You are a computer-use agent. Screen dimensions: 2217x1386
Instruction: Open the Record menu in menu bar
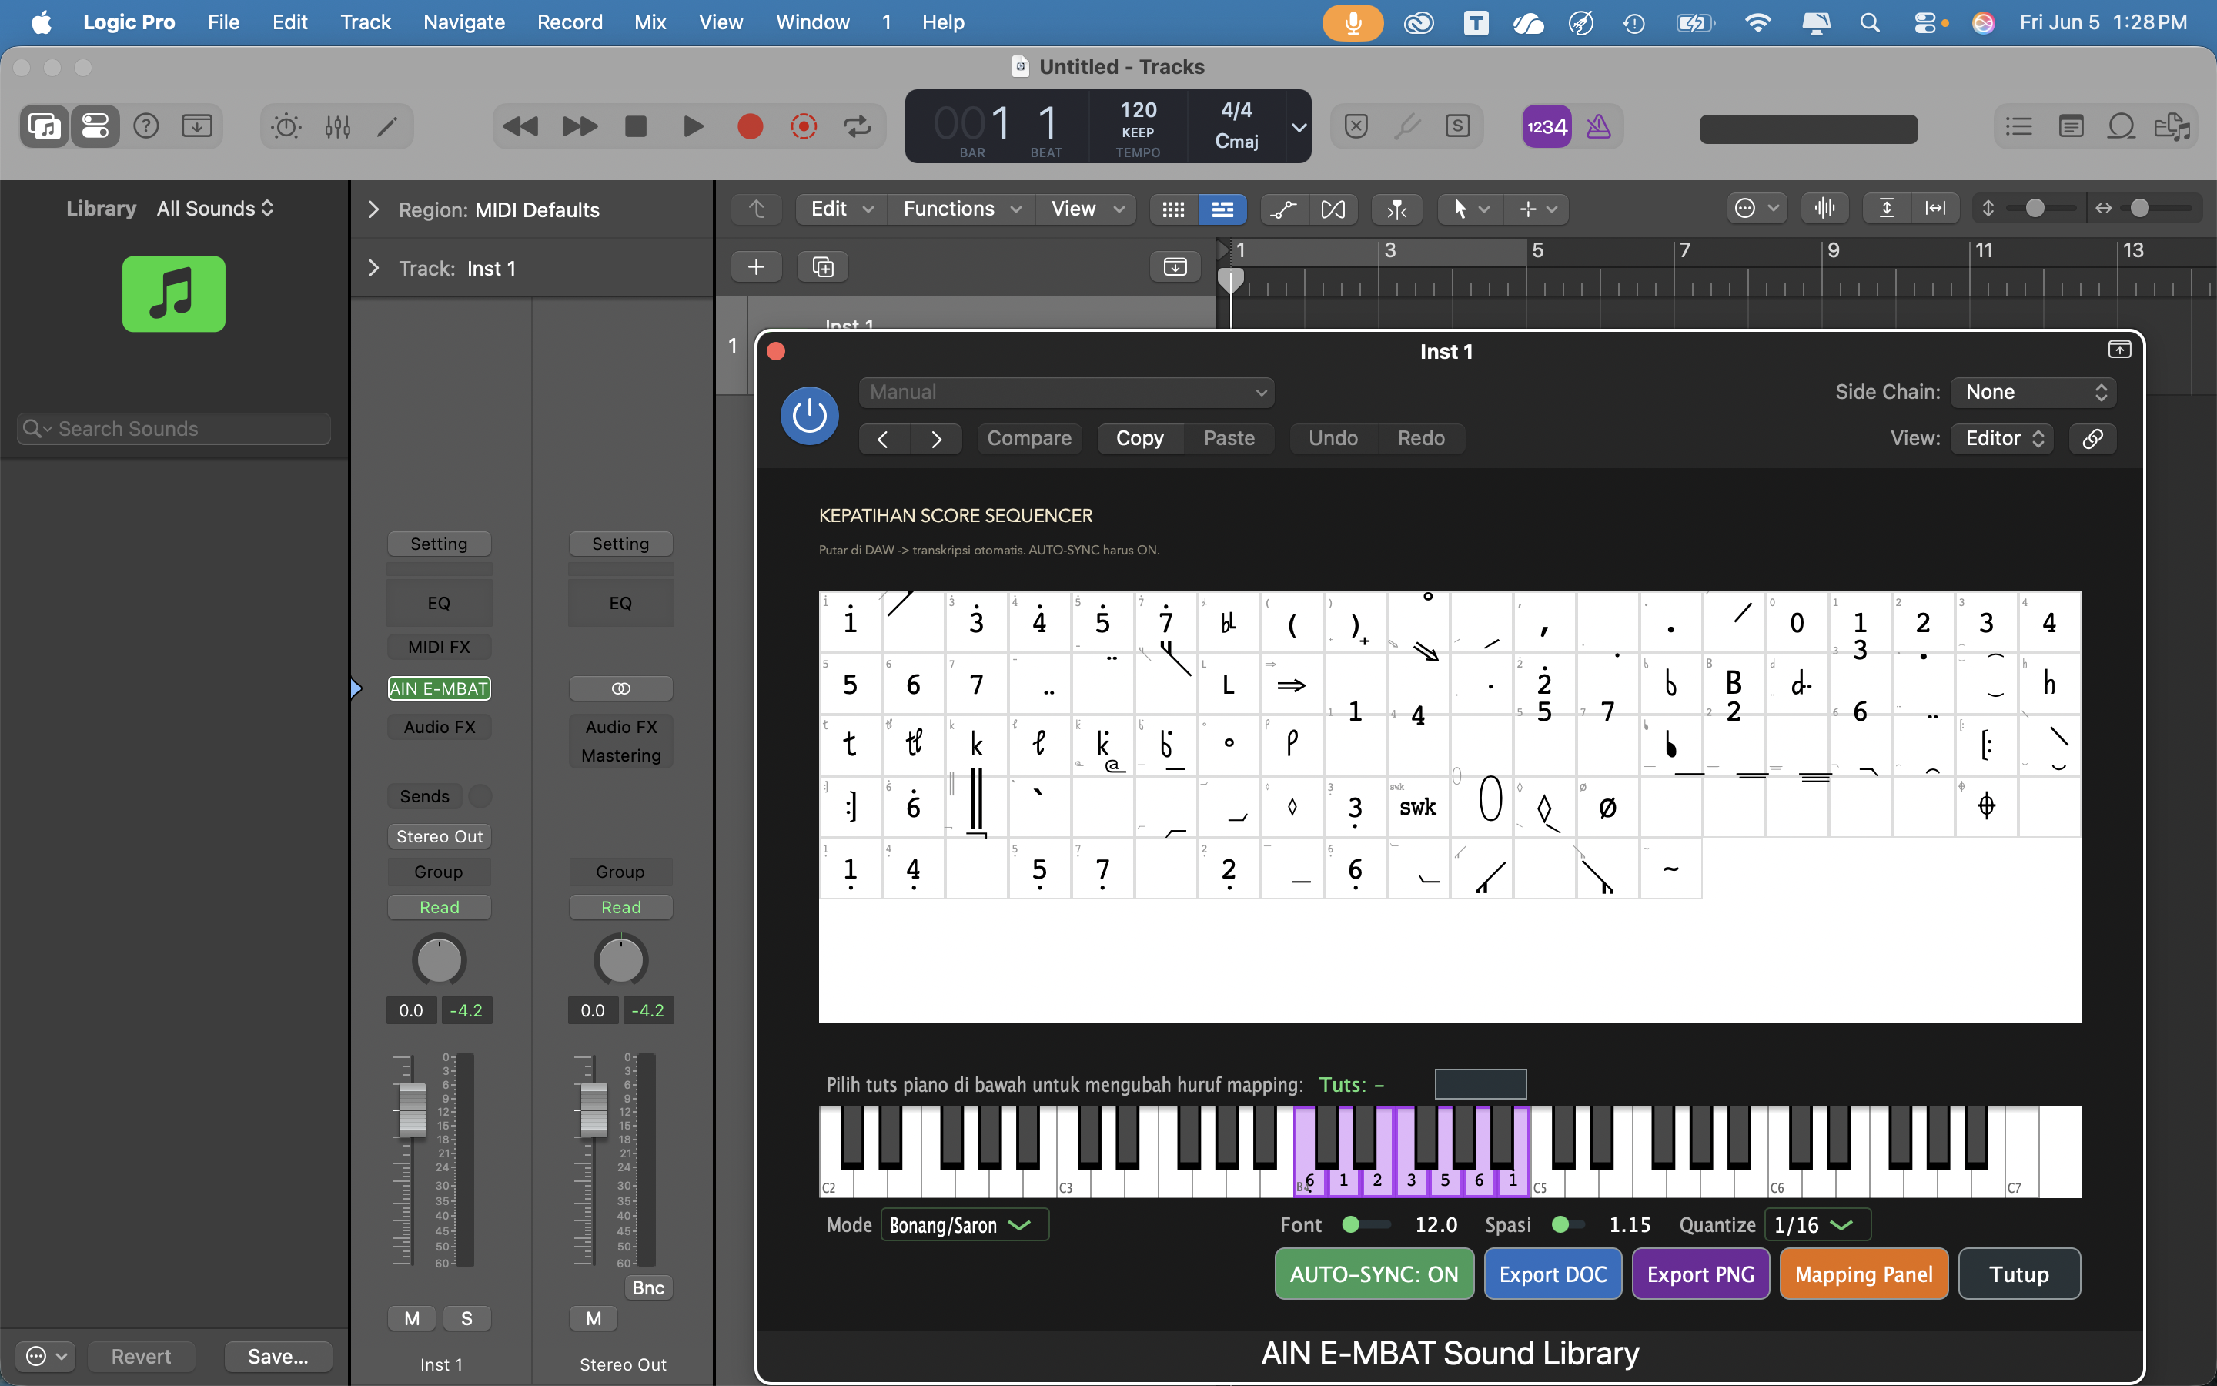pos(569,22)
